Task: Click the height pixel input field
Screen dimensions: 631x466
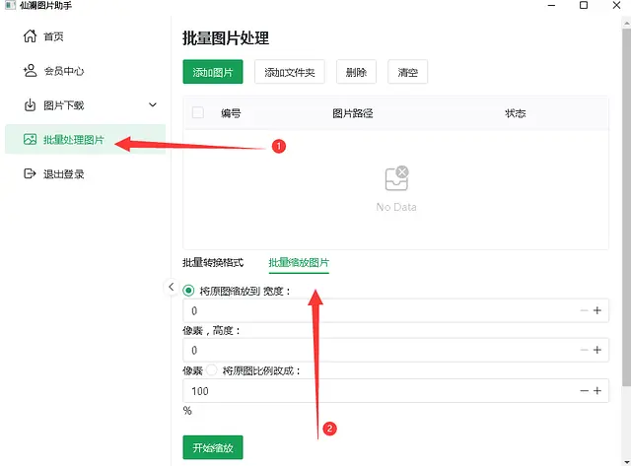Action: coord(395,350)
